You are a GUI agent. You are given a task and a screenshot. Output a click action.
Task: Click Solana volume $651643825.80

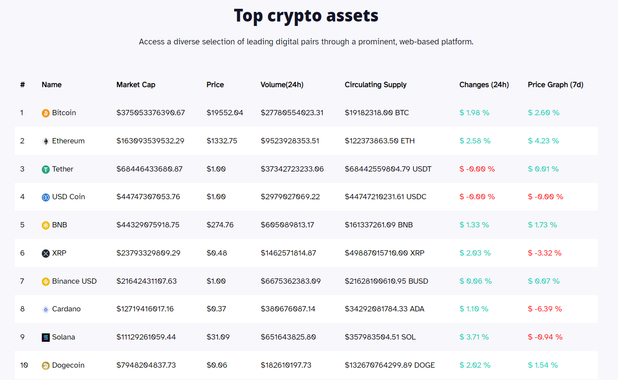point(288,337)
